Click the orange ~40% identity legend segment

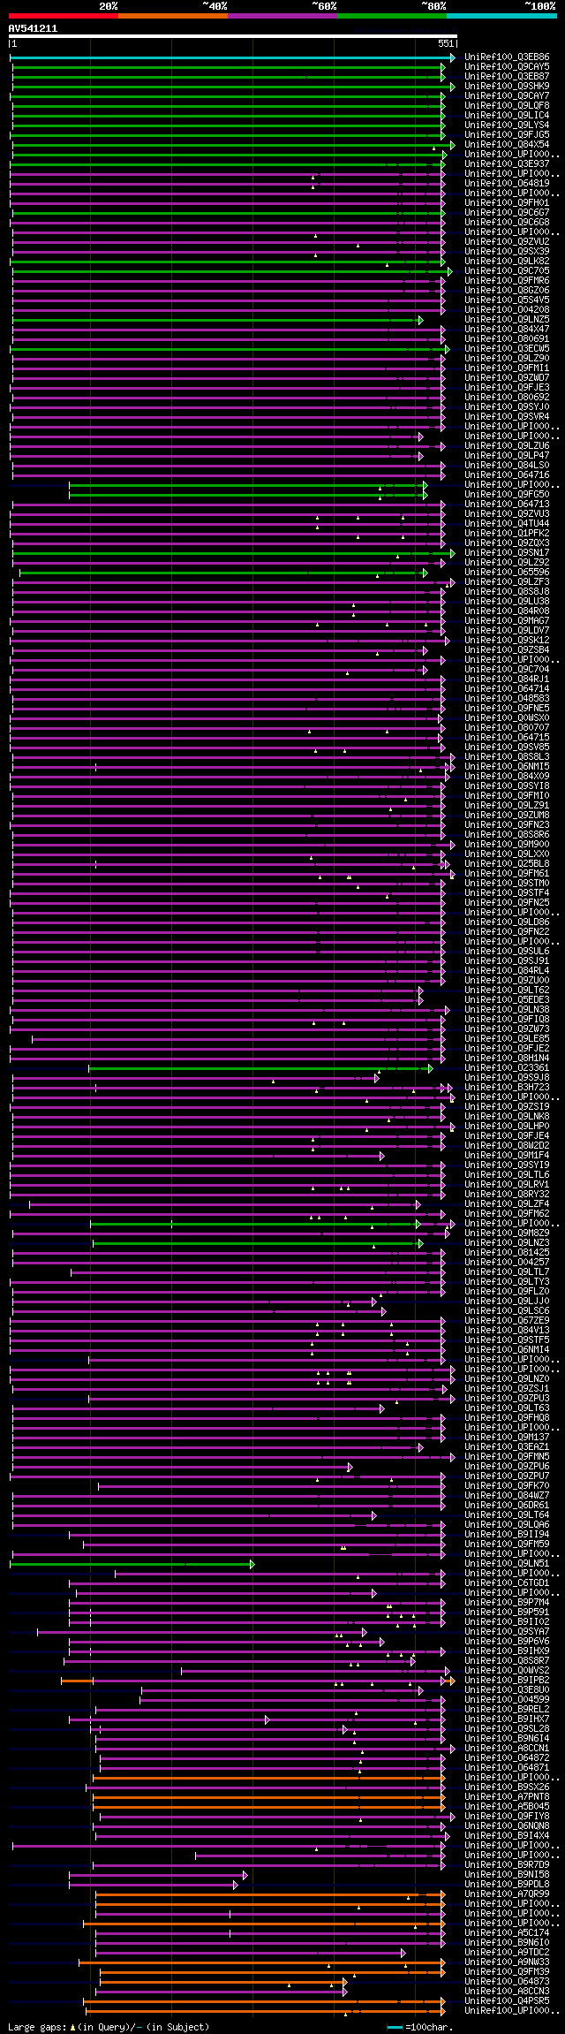point(173,16)
